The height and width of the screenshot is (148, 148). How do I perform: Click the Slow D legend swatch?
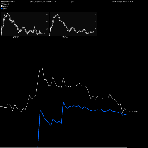(2, 4)
